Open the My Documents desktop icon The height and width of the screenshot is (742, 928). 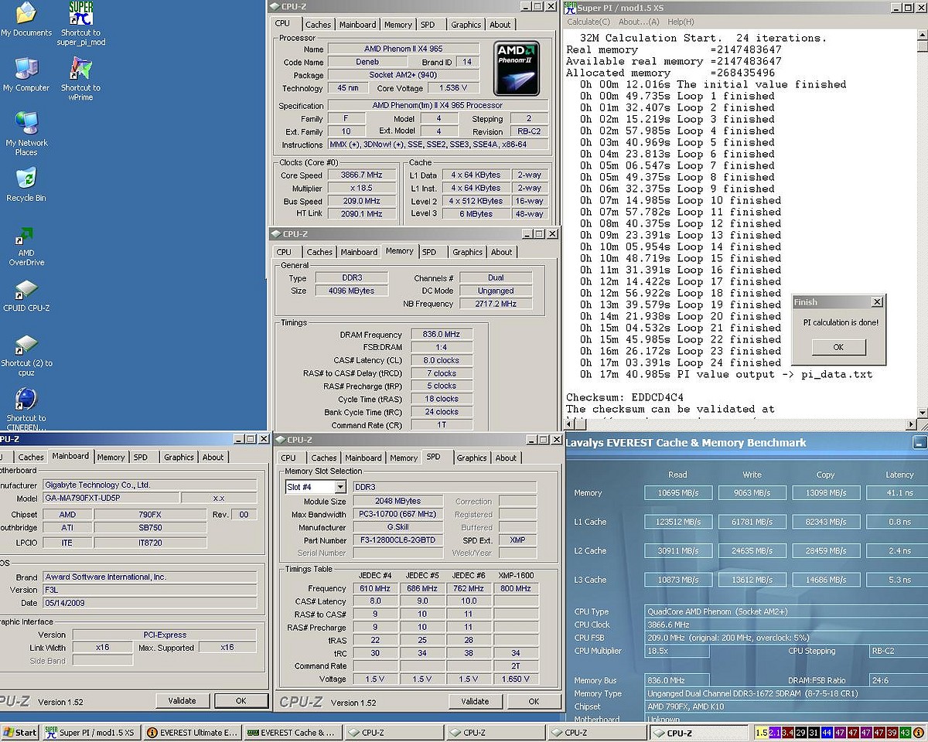(x=26, y=19)
